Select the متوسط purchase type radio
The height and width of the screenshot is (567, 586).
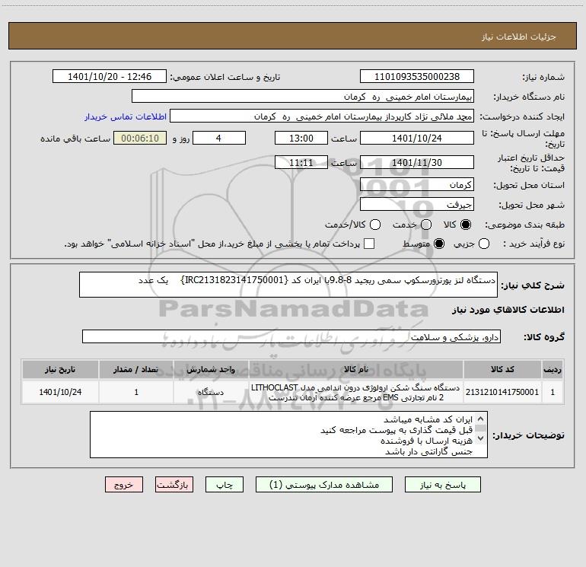(439, 244)
